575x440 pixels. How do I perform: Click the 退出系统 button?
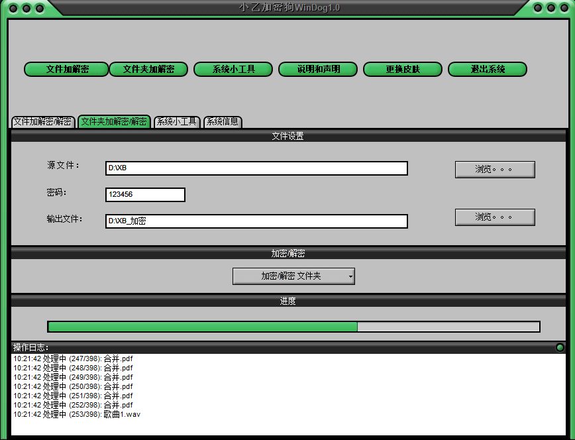tap(488, 69)
